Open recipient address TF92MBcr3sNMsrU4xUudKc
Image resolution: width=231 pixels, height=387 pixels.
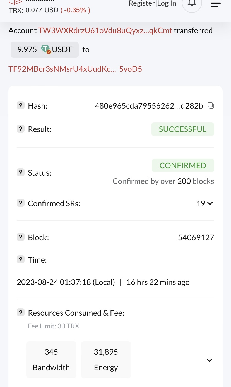pos(75,69)
